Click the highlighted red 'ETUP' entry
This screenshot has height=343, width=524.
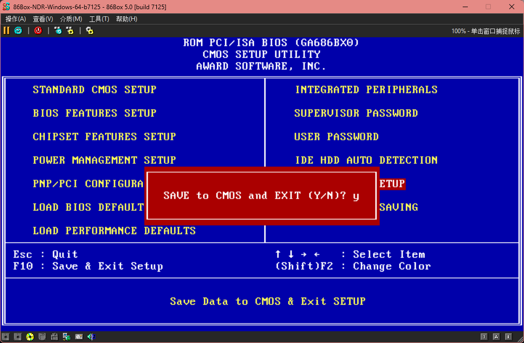point(392,184)
